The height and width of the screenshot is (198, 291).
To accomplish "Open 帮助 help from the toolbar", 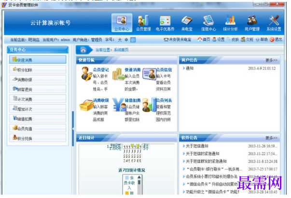I will (262, 40).
